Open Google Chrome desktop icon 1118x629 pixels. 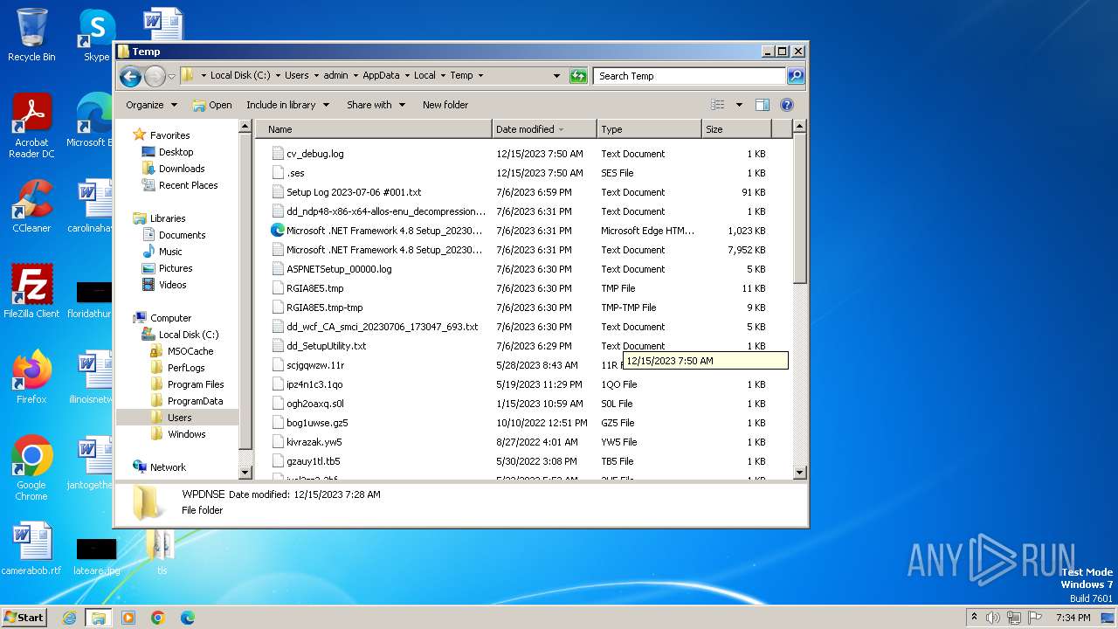click(x=31, y=468)
